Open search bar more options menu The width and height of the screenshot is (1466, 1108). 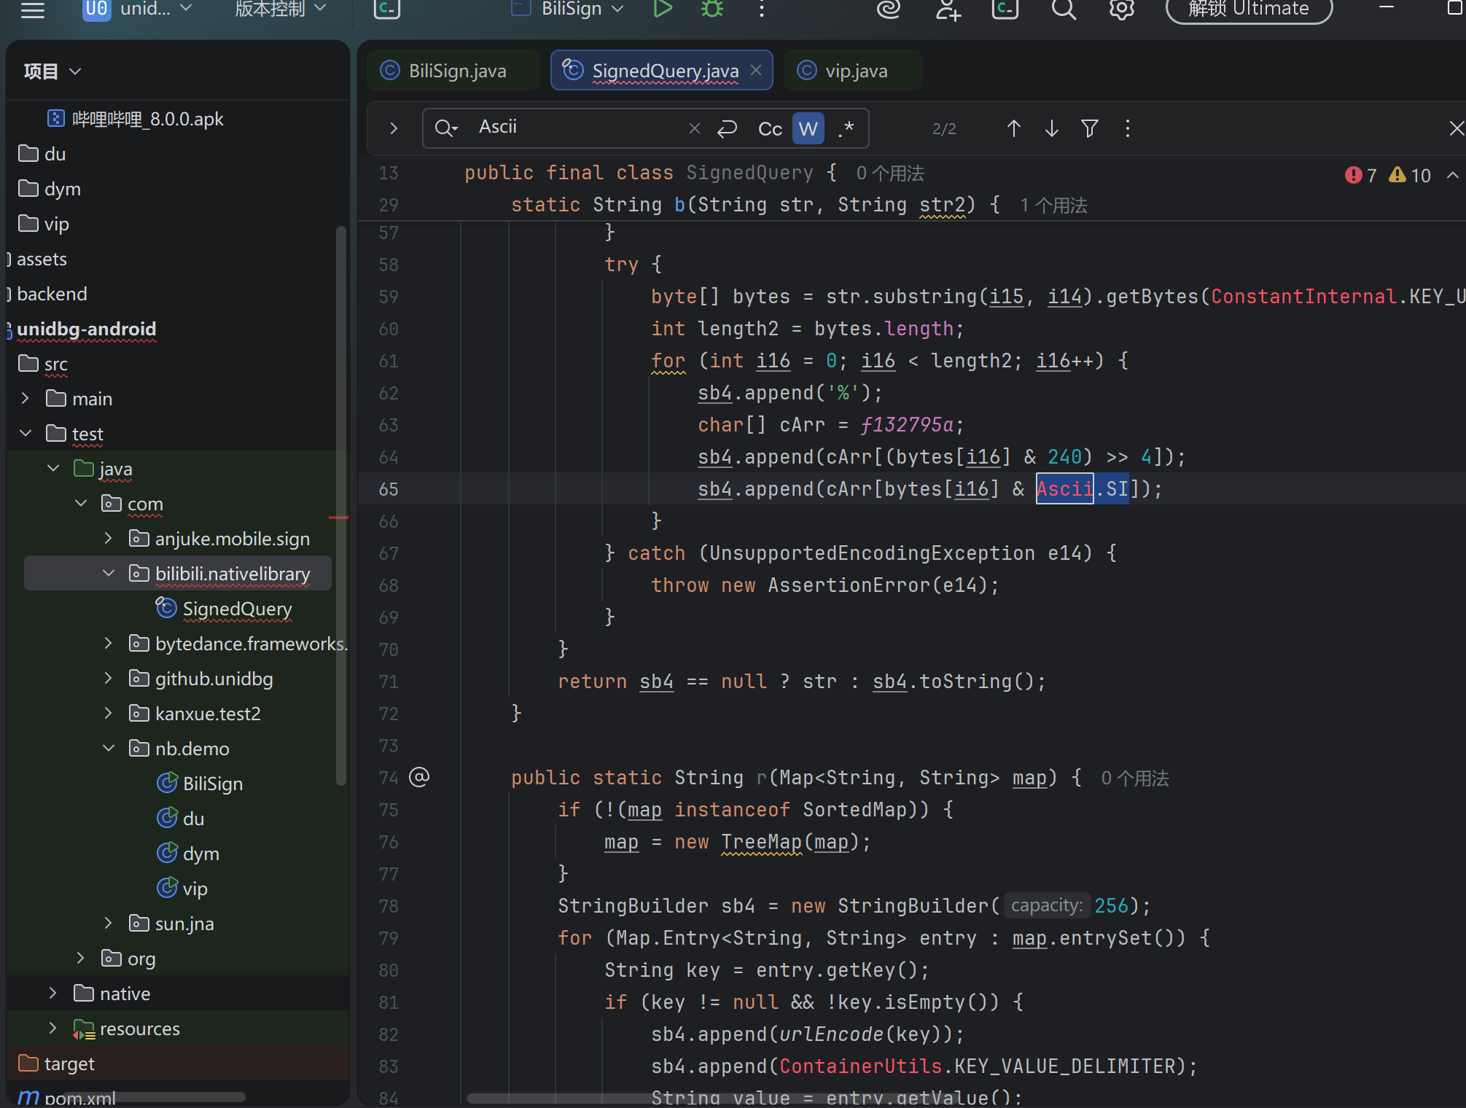pyautogui.click(x=1127, y=128)
